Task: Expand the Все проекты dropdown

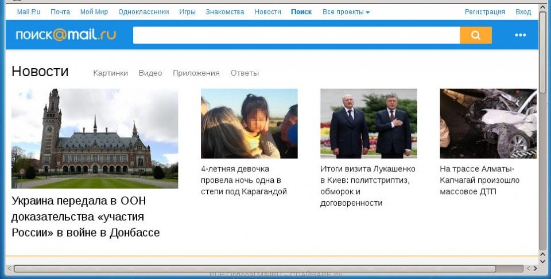Action: pos(346,12)
